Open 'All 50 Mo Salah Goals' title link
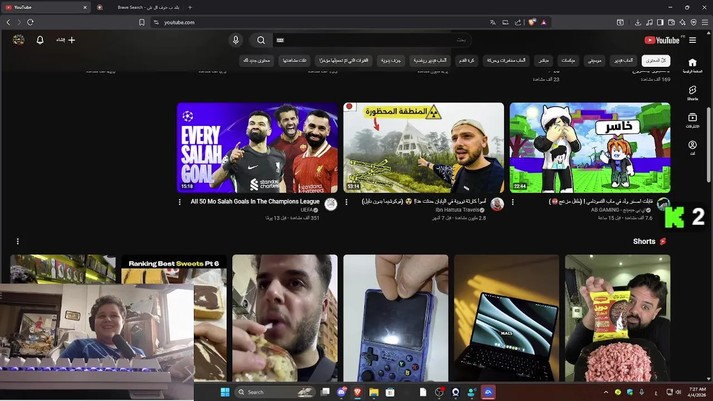Viewport: 713px width, 401px height. tap(255, 202)
